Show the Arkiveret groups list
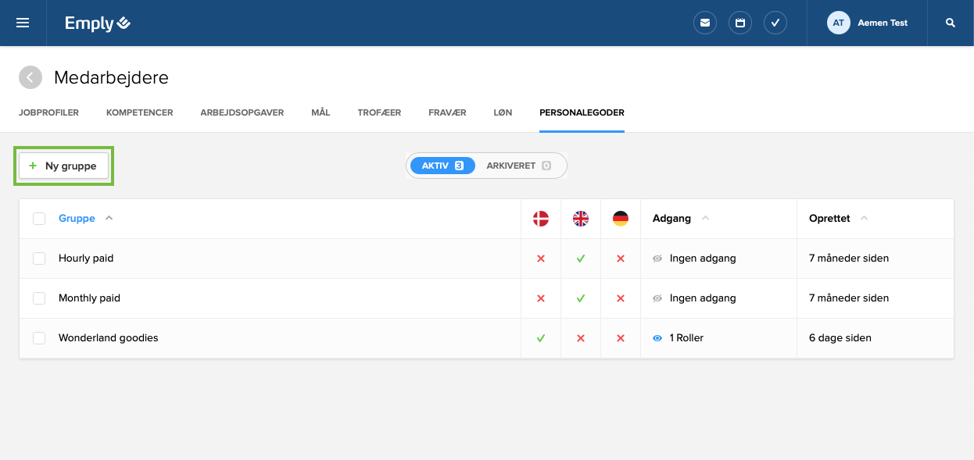974x460 pixels. click(x=518, y=166)
